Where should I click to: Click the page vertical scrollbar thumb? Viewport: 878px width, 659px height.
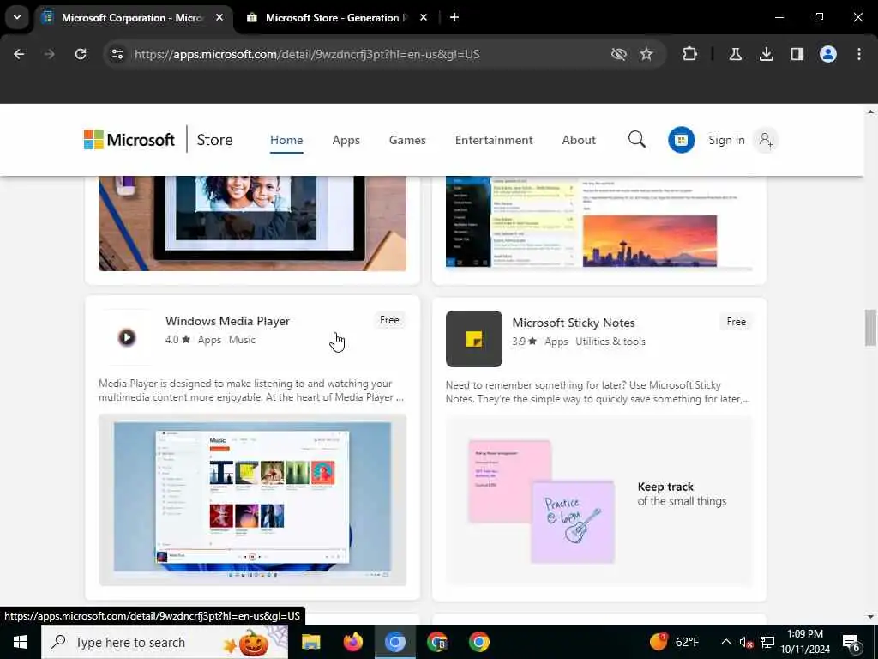(870, 327)
